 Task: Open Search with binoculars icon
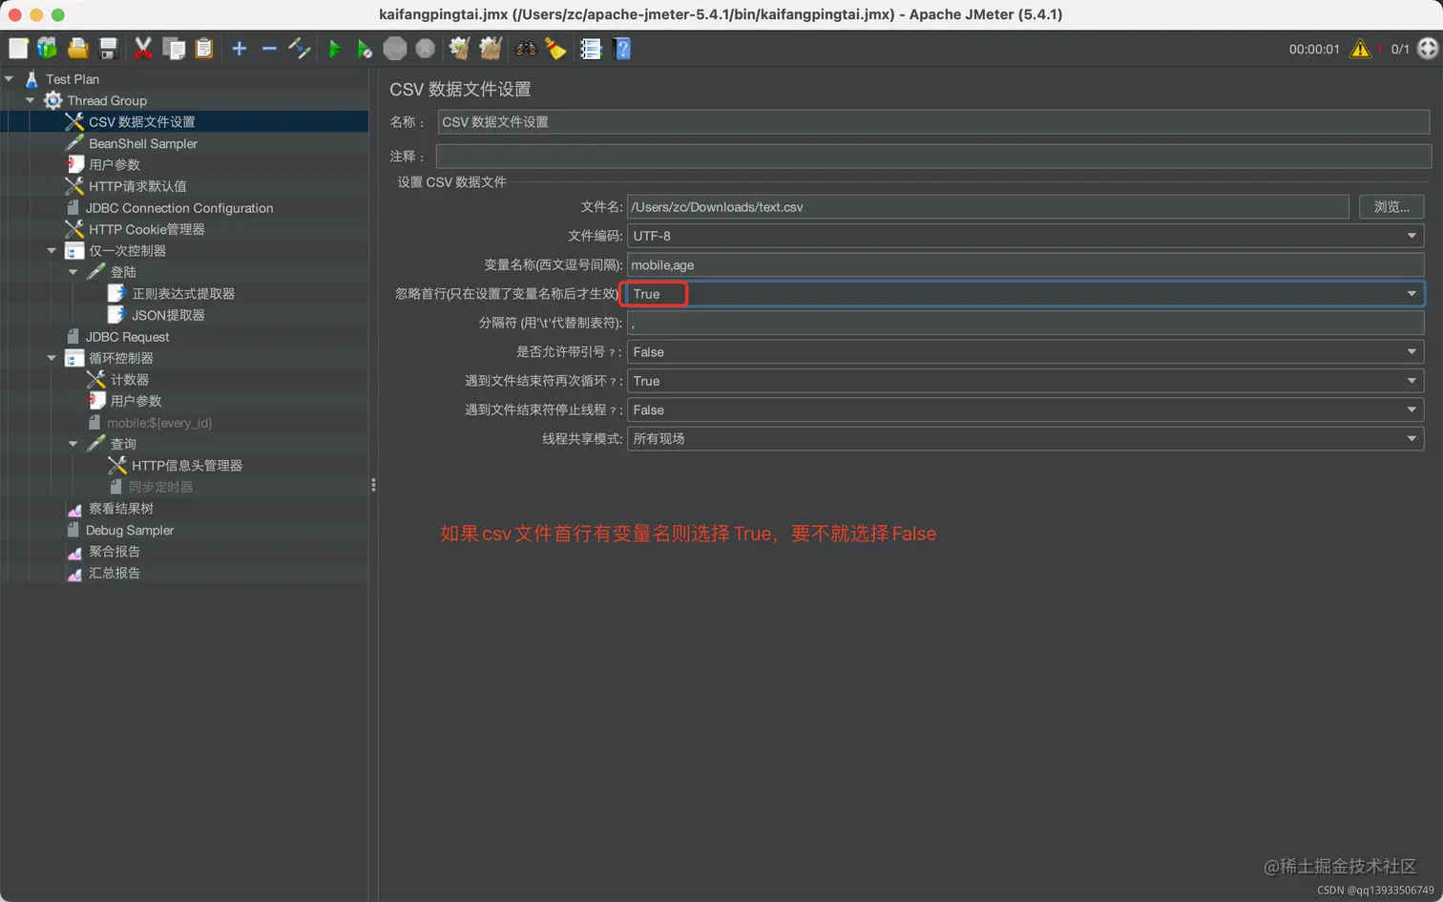526,48
